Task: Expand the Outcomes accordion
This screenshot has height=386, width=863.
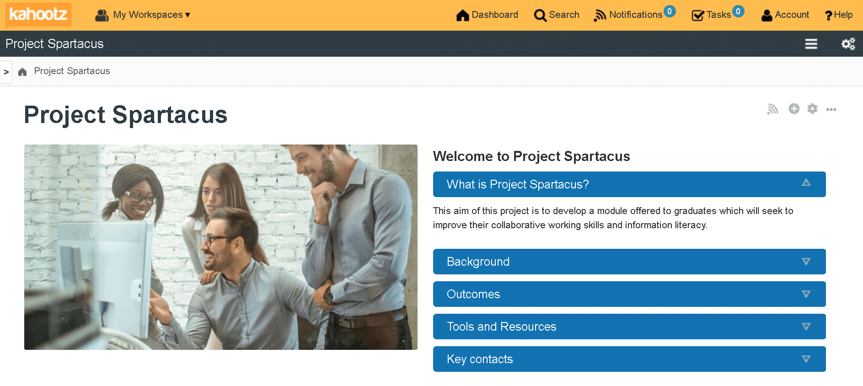Action: point(629,294)
